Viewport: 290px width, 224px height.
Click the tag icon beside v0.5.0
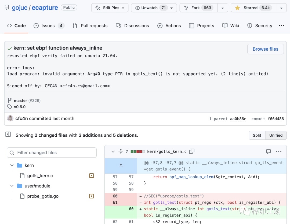click(x=9, y=107)
